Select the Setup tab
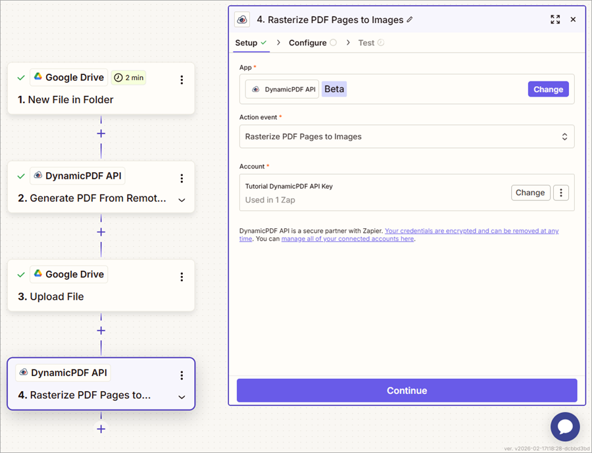The height and width of the screenshot is (453, 592). coord(247,43)
